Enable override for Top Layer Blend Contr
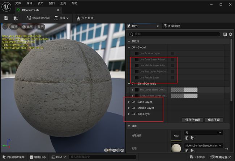The width and height of the screenshot is (235, 161). 137,90
